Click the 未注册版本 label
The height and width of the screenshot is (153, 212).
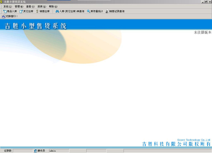[203, 33]
